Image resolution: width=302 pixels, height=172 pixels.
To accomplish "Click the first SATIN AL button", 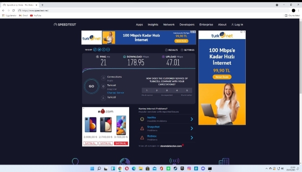I will 90,143.
